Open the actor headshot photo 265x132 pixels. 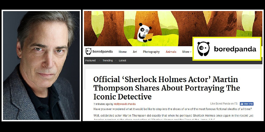pos(41,65)
